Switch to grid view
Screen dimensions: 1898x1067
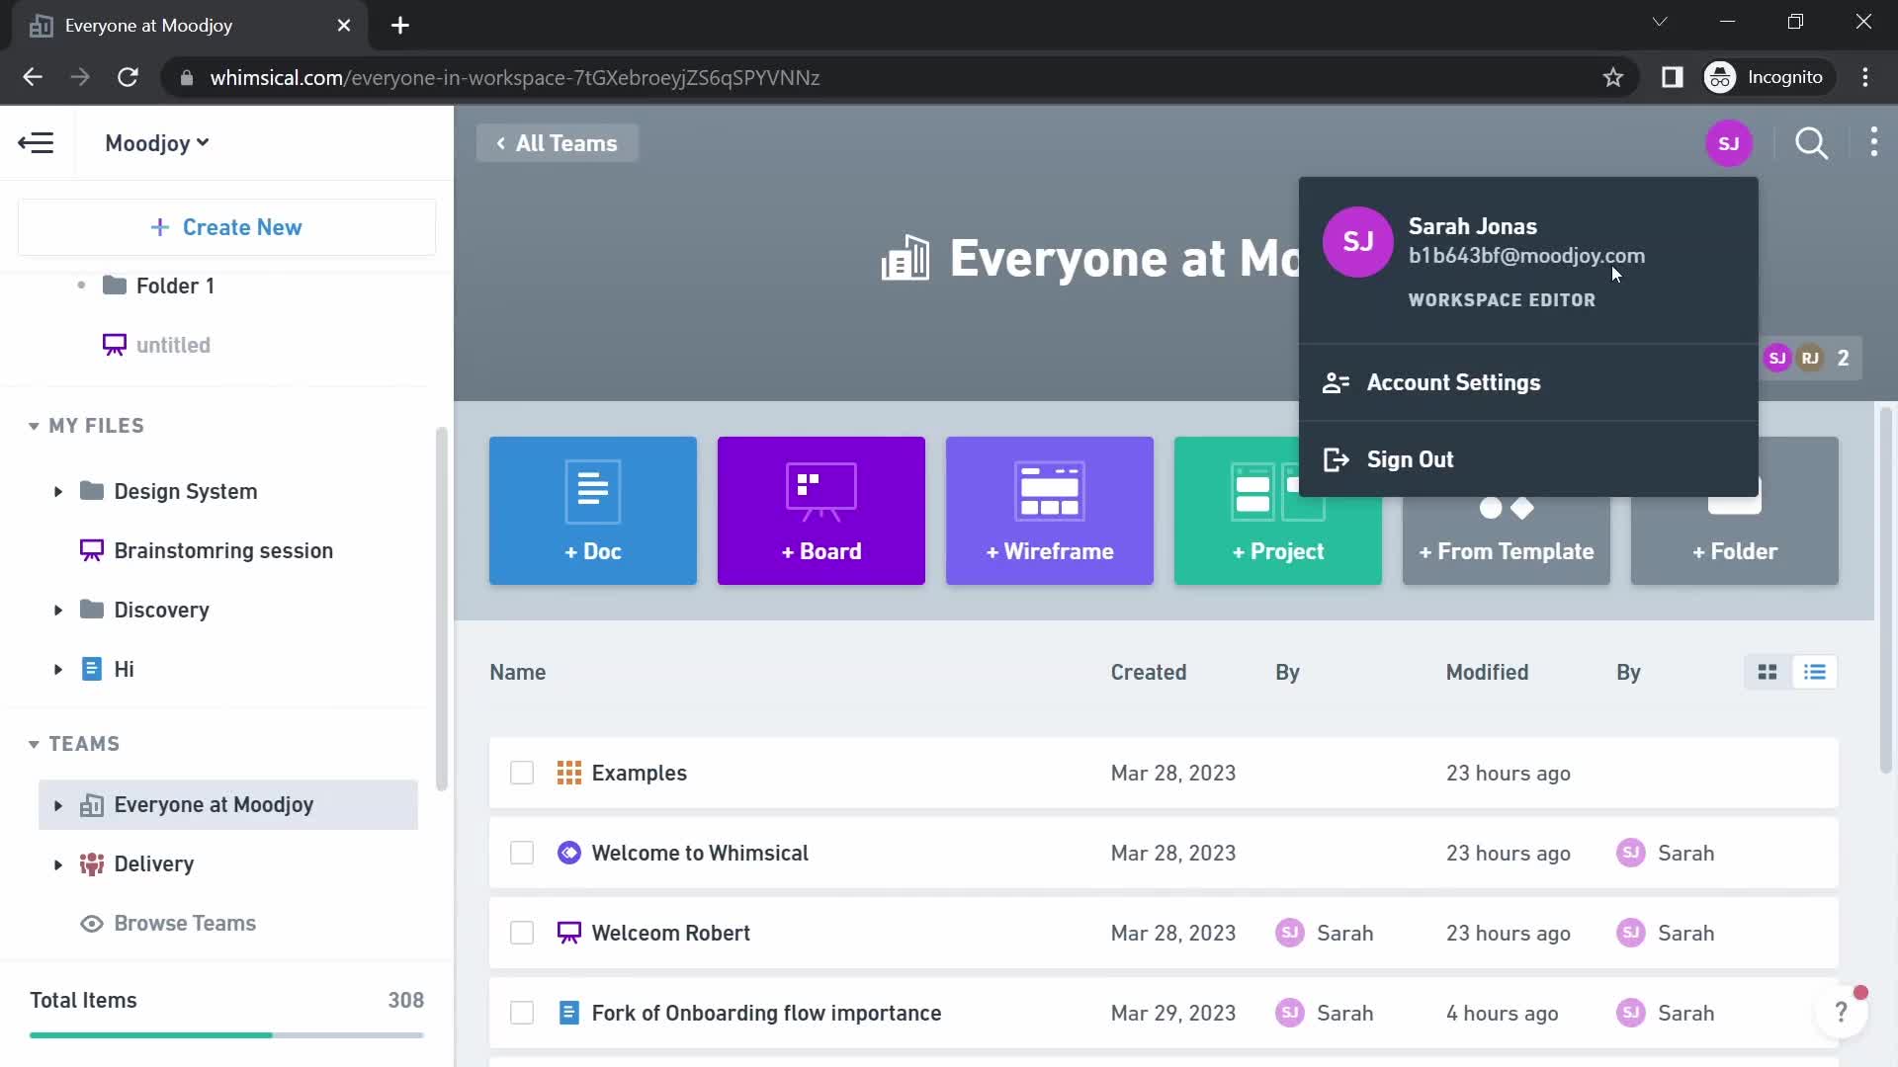click(x=1768, y=673)
